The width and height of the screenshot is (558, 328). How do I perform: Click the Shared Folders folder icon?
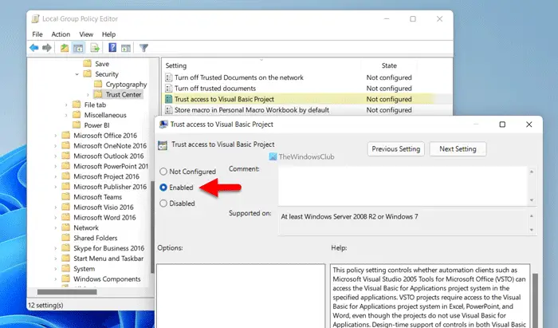66,238
